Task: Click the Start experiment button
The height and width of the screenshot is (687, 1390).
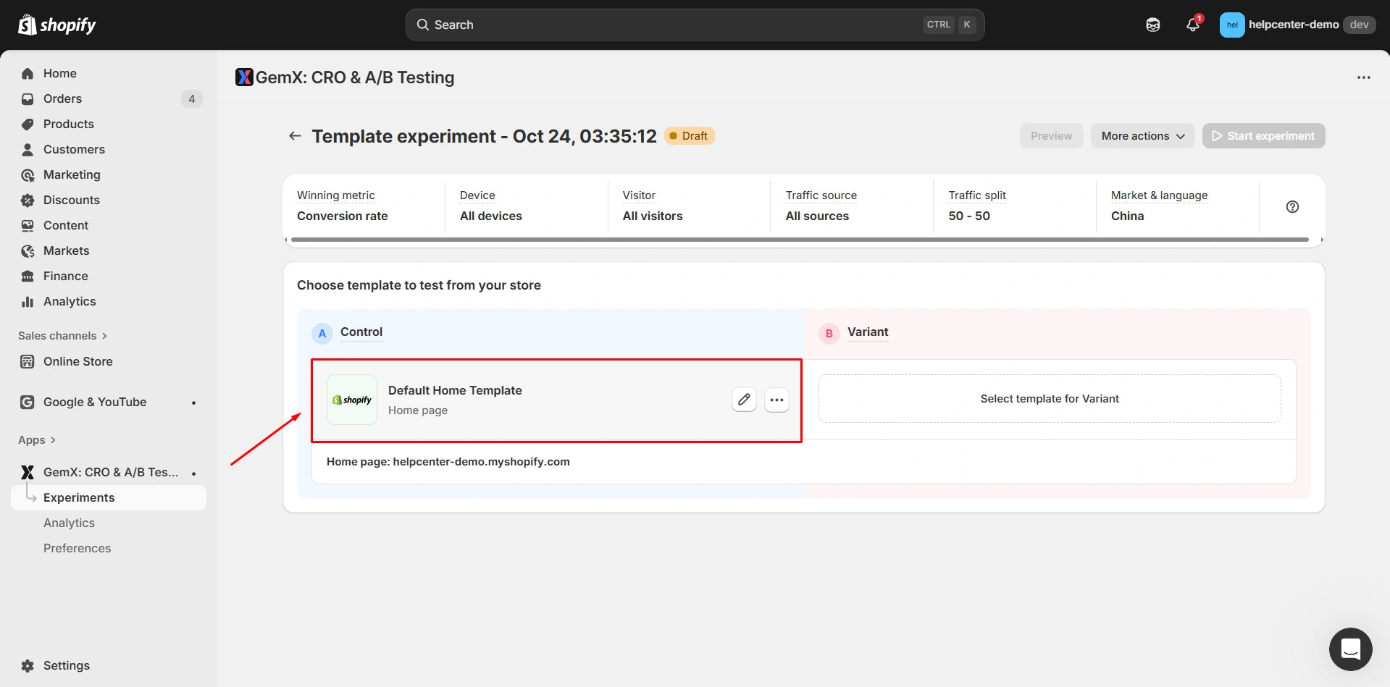Action: (1263, 136)
